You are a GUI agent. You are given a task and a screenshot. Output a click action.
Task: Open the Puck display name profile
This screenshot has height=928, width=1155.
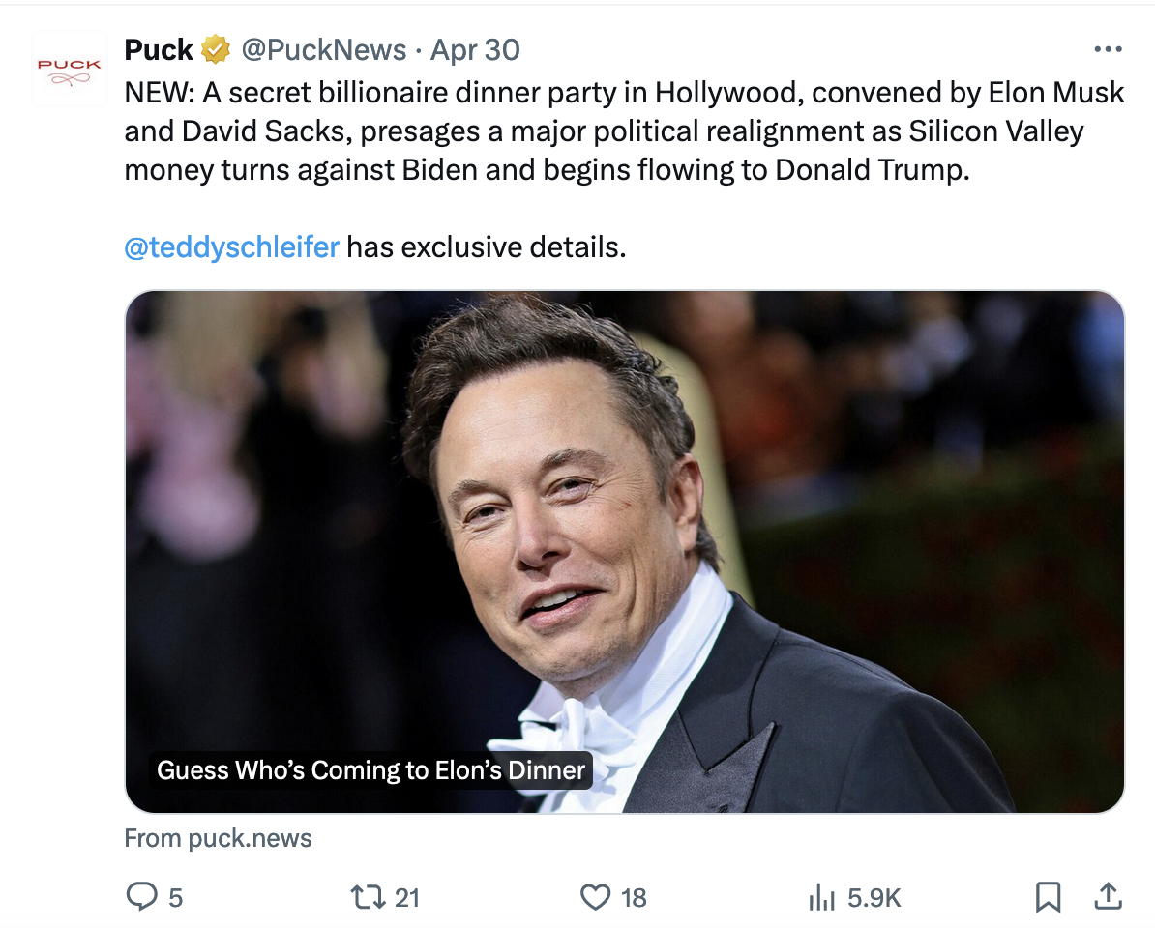click(159, 49)
